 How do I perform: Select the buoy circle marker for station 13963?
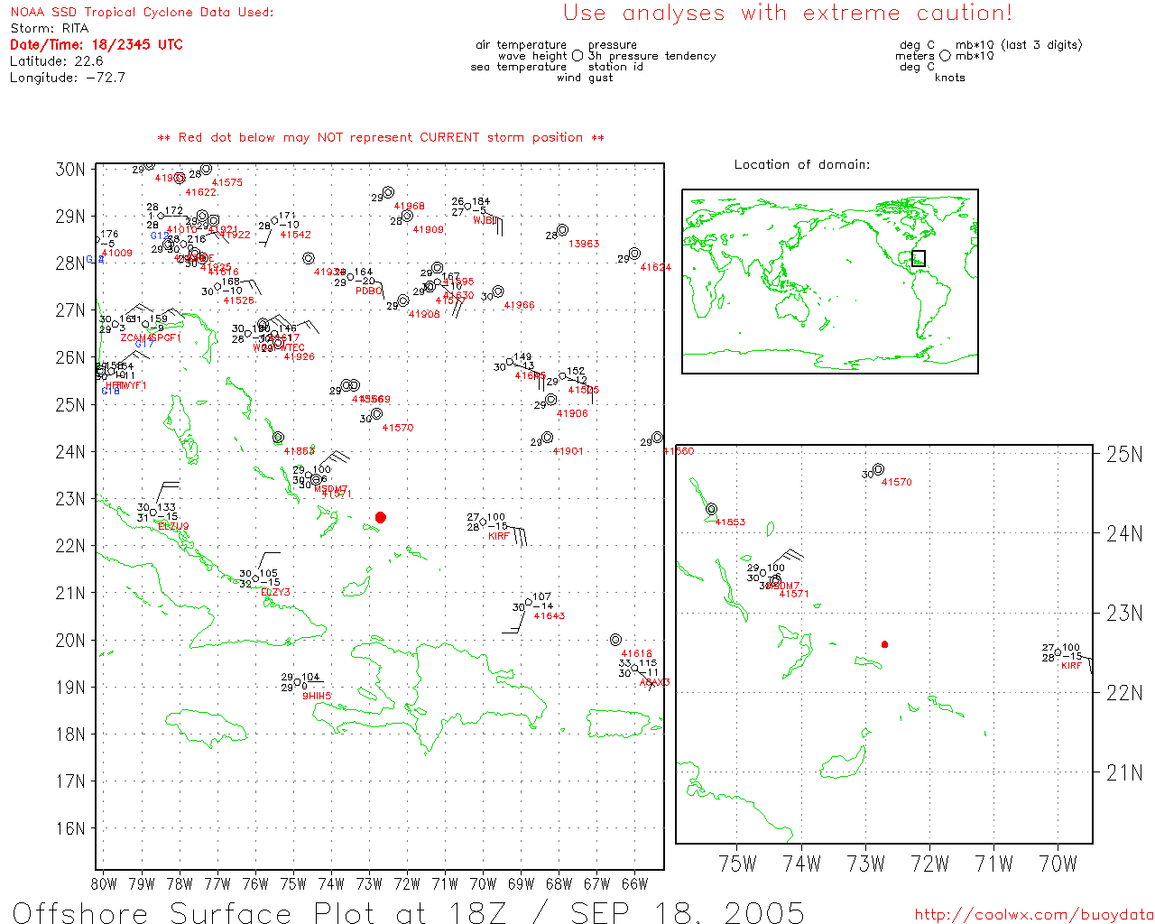[562, 230]
